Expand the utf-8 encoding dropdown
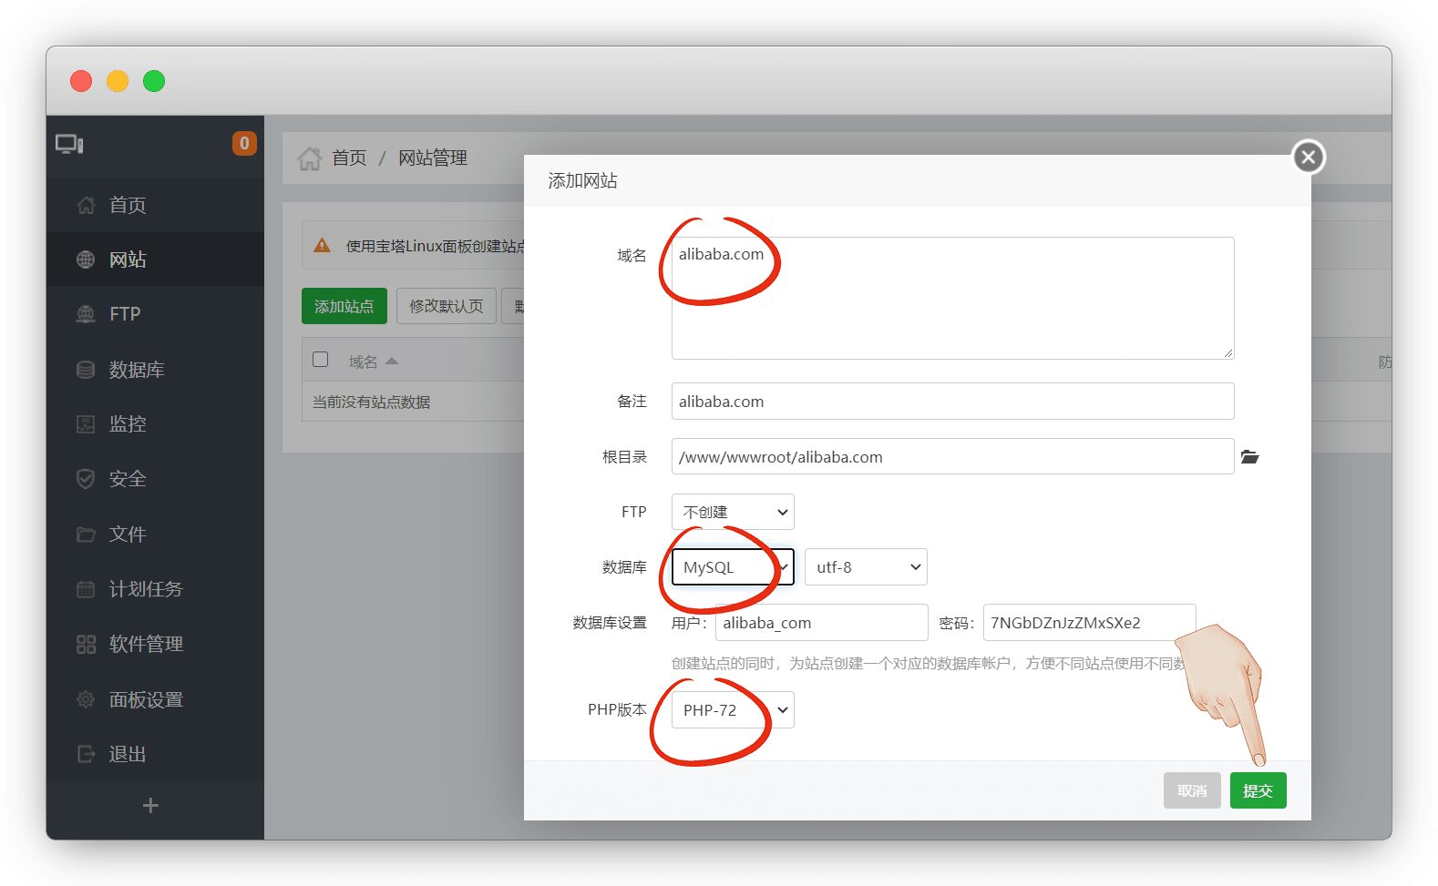 tap(866, 567)
